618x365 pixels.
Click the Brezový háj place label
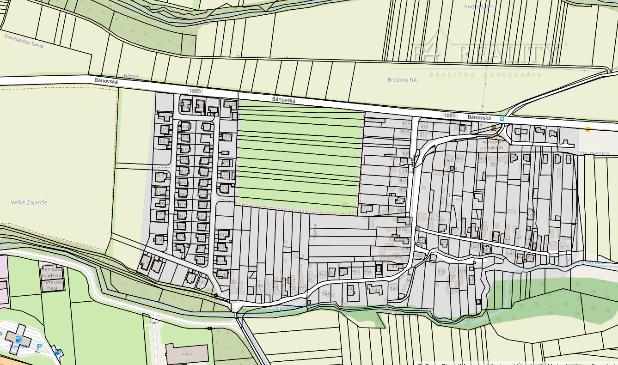[402, 79]
